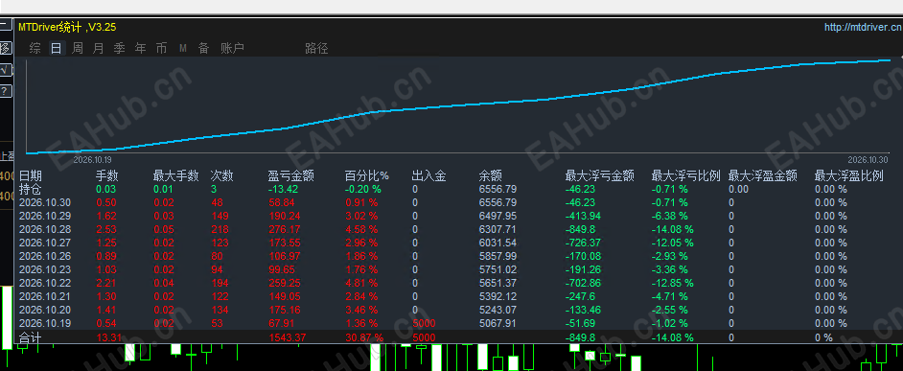Click the 6031.54 balance value

coord(498,243)
